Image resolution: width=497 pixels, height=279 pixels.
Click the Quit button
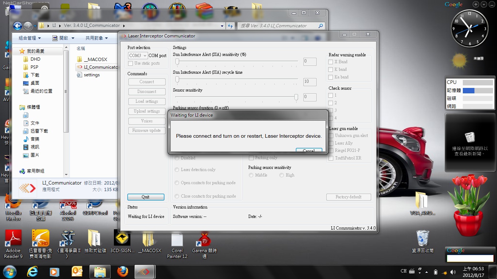(146, 197)
